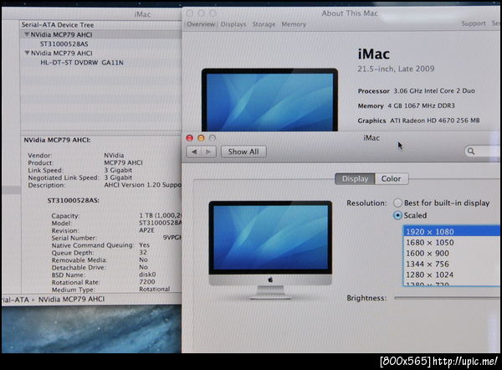Adjust the Brightness slider
Screen dimensions: 502x370
448,298
